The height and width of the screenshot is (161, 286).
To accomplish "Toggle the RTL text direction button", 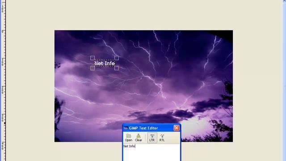I will click(162, 138).
